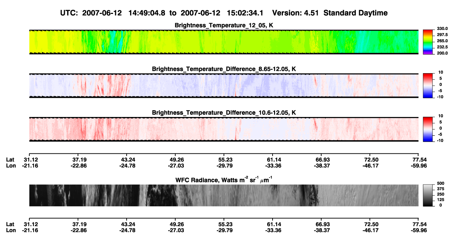
Task: Click the grayscale colorbar beside WFC Radiance
Action: point(427,195)
